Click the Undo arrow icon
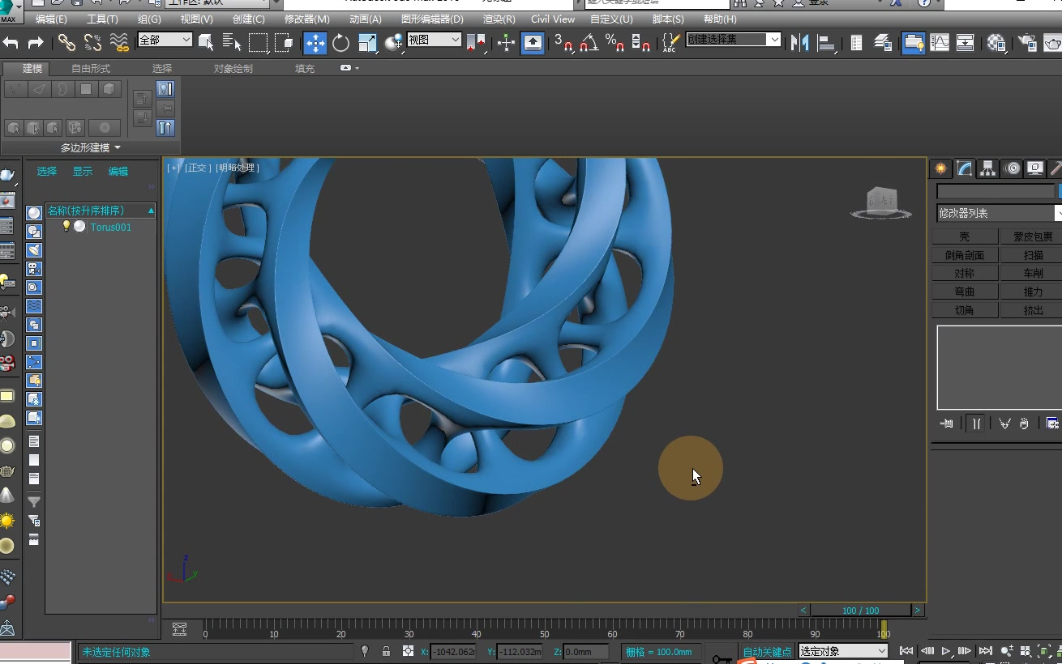The width and height of the screenshot is (1062, 664). pos(11,43)
